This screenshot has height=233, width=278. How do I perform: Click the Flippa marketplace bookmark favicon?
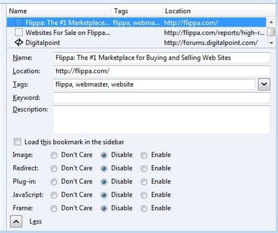tap(19, 23)
